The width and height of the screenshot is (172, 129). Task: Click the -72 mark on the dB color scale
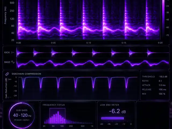tap(167, 35)
